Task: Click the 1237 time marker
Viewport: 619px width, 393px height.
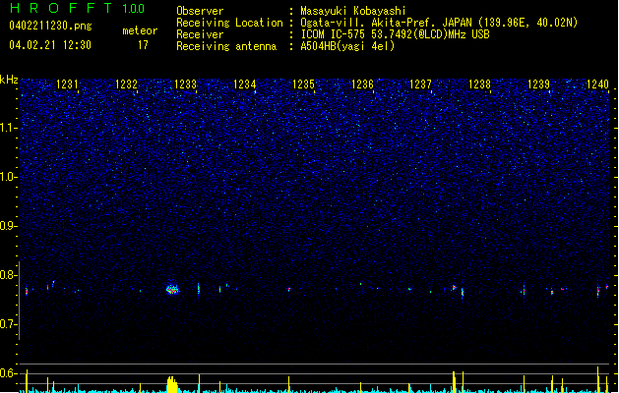Action: click(x=420, y=84)
